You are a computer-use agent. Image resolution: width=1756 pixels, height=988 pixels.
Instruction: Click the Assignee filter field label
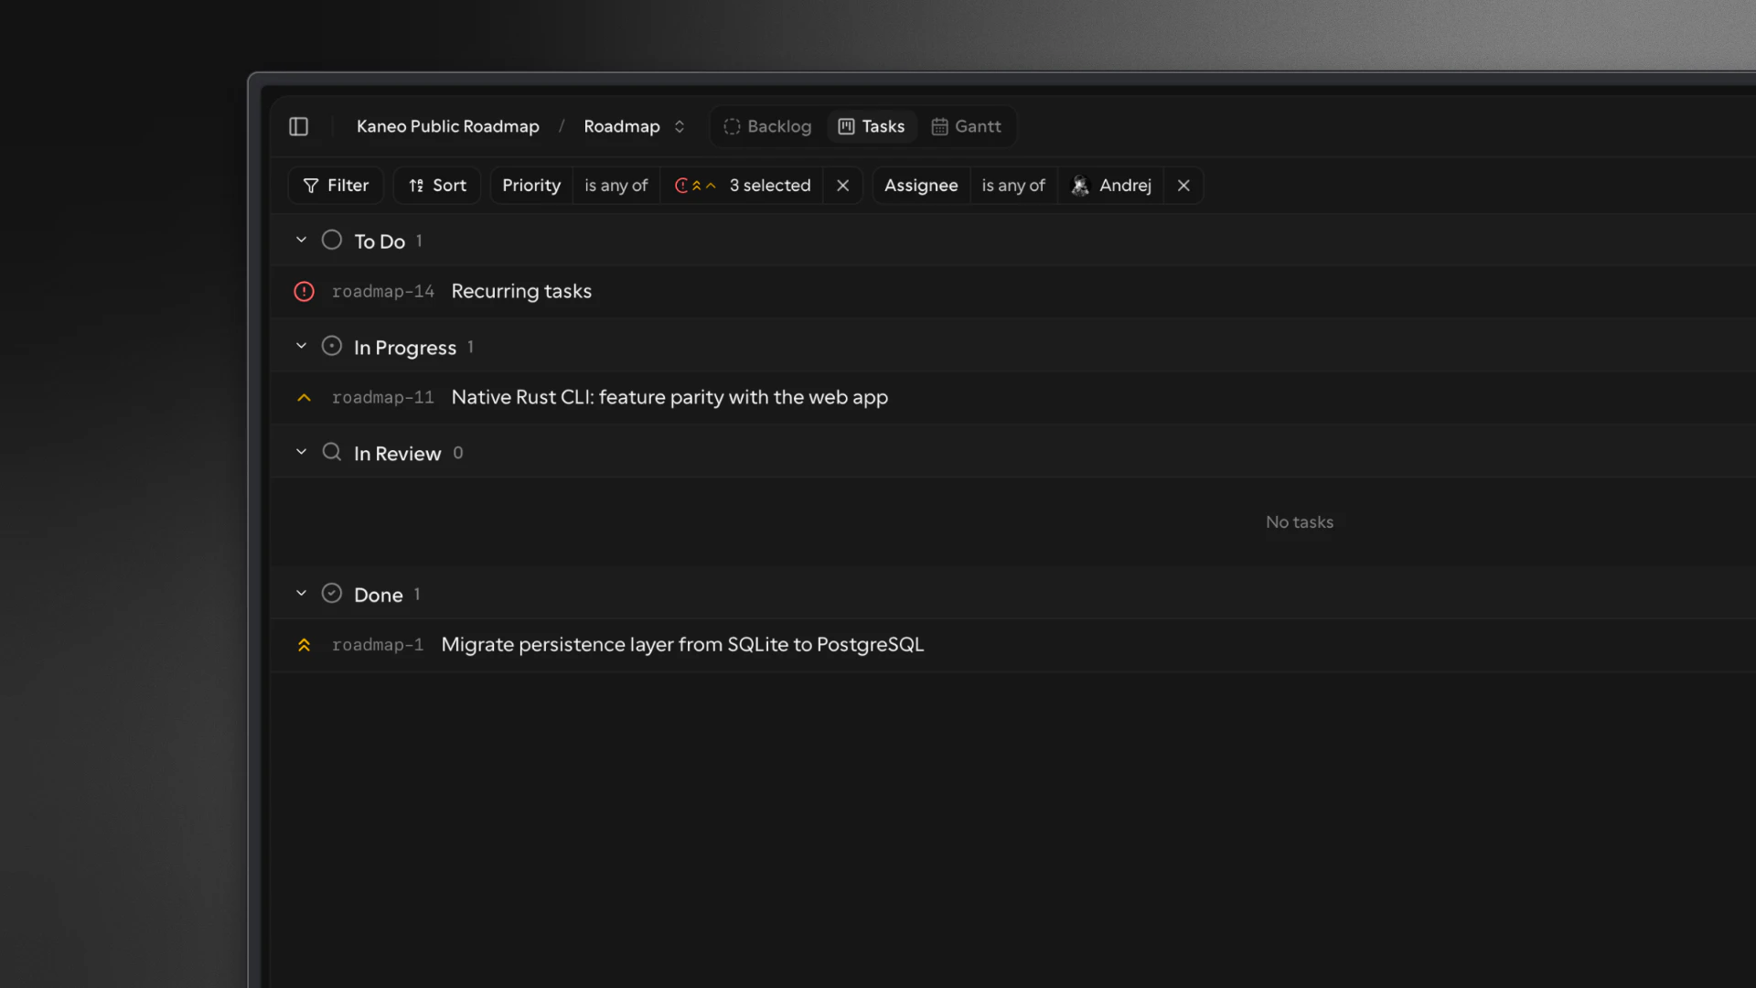click(921, 186)
